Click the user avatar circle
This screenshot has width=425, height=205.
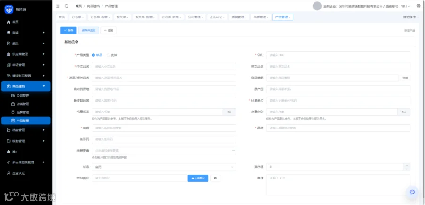[317, 6]
